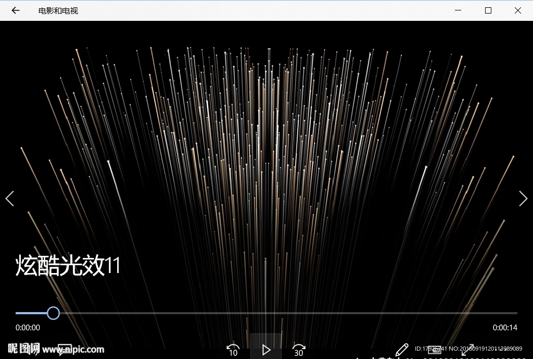The image size is (533, 359).
Task: Close the 电影和电视 window
Action: tap(518, 10)
